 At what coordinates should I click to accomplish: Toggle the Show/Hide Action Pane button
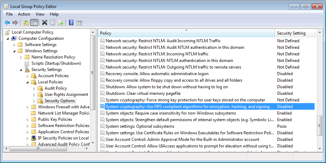point(79,23)
